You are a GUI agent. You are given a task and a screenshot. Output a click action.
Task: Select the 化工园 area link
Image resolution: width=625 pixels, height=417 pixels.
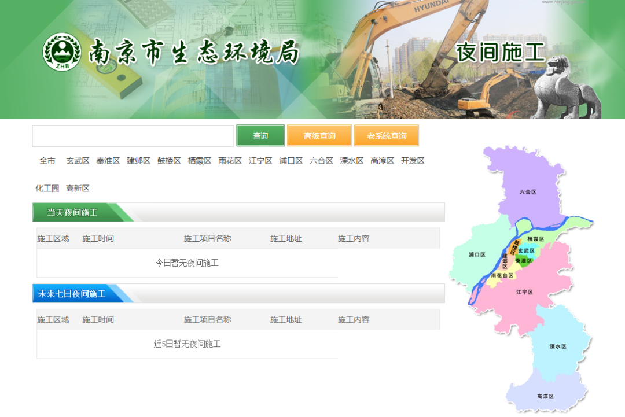coord(47,189)
